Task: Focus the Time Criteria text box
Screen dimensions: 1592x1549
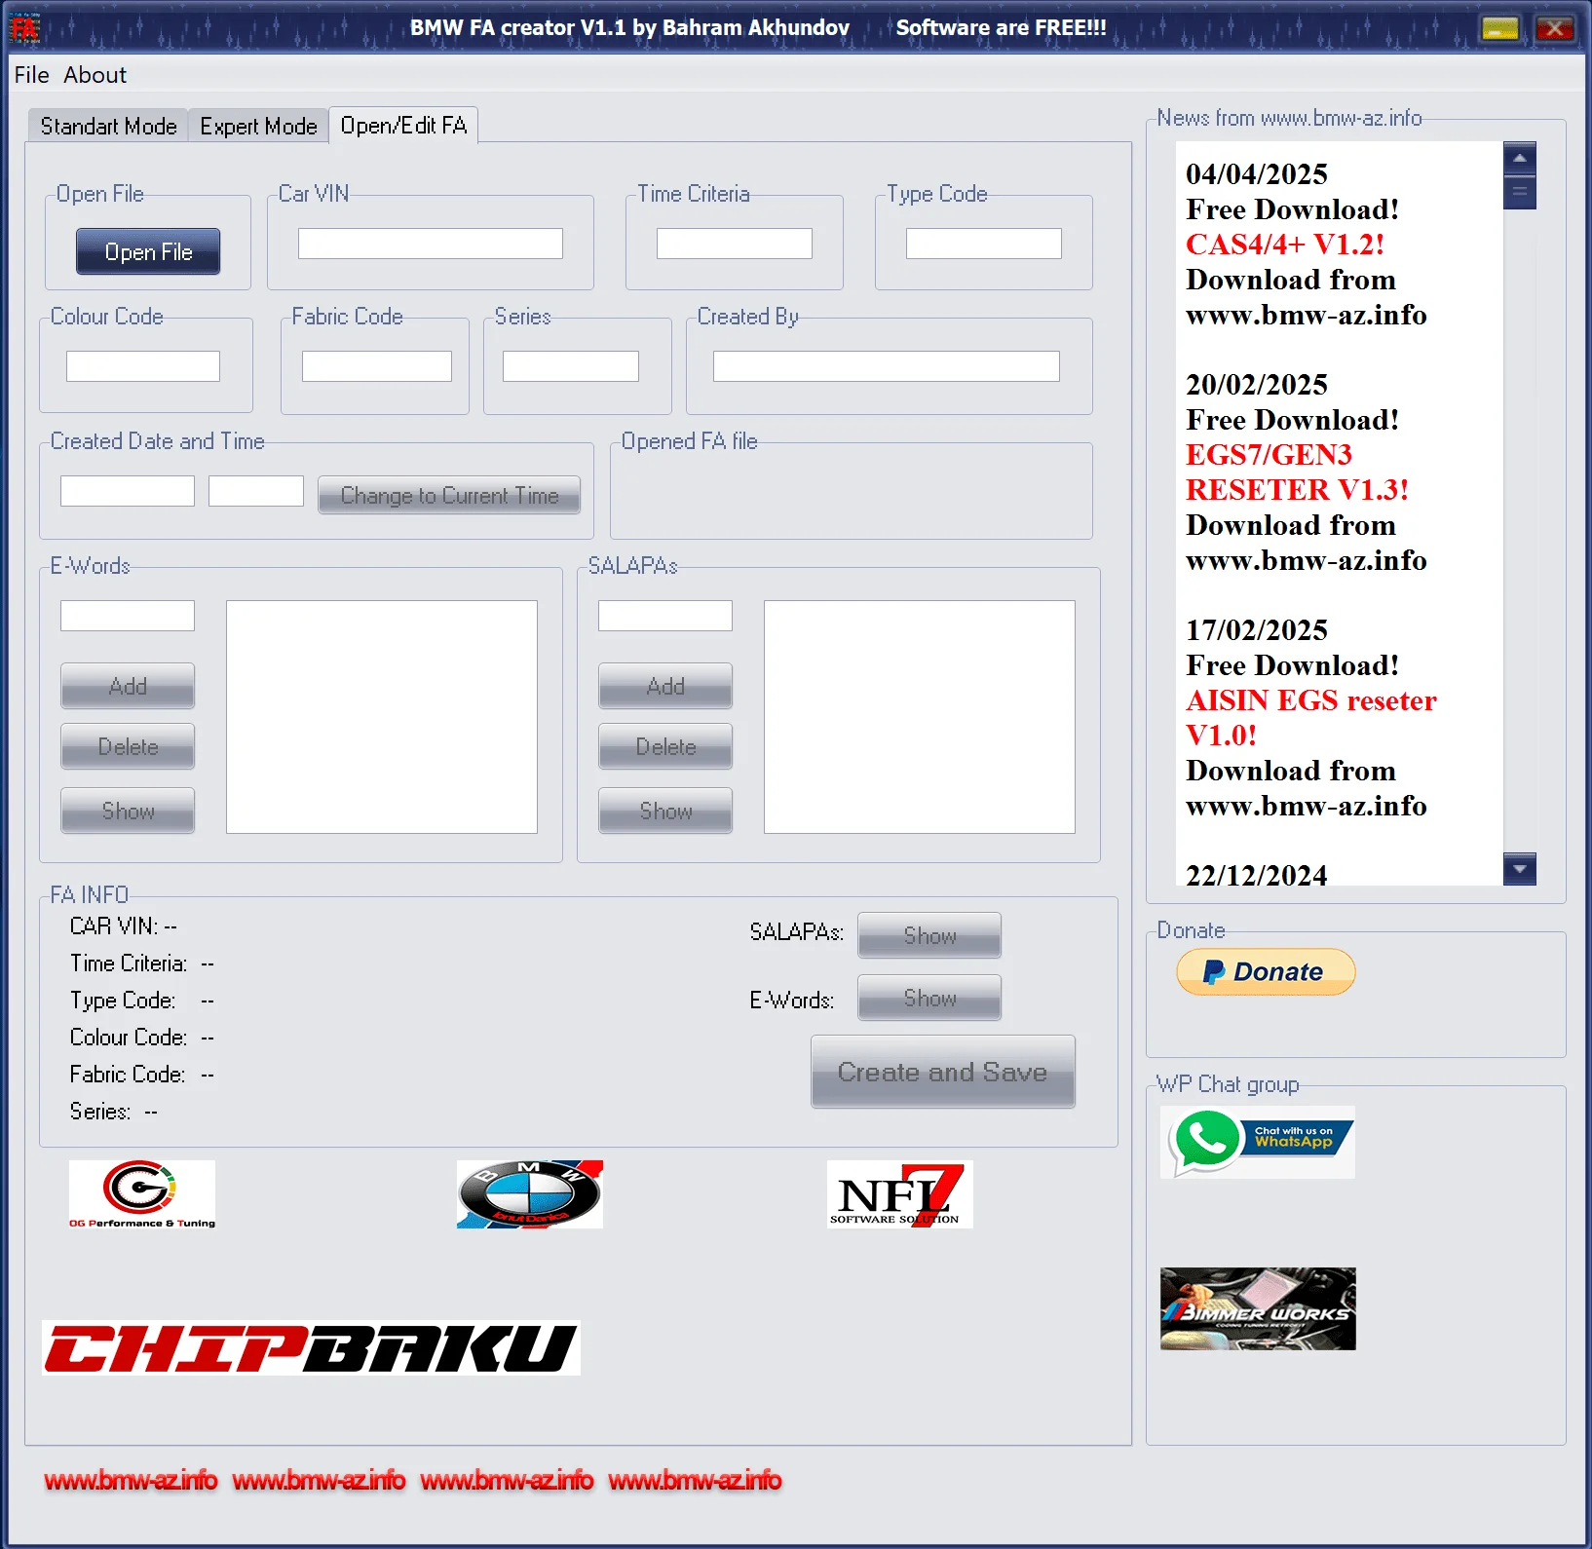Action: coord(735,244)
